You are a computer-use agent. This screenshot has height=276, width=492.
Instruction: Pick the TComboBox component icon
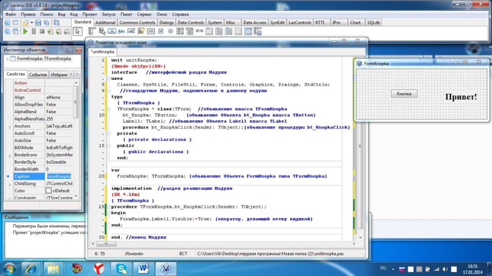(x=190, y=31)
